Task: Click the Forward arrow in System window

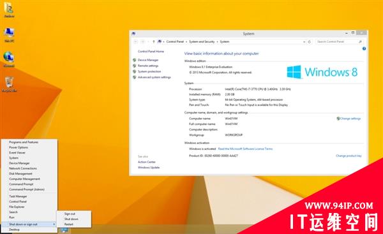Action: [x=143, y=41]
